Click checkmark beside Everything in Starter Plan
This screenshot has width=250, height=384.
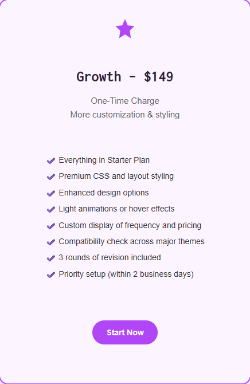(x=50, y=160)
